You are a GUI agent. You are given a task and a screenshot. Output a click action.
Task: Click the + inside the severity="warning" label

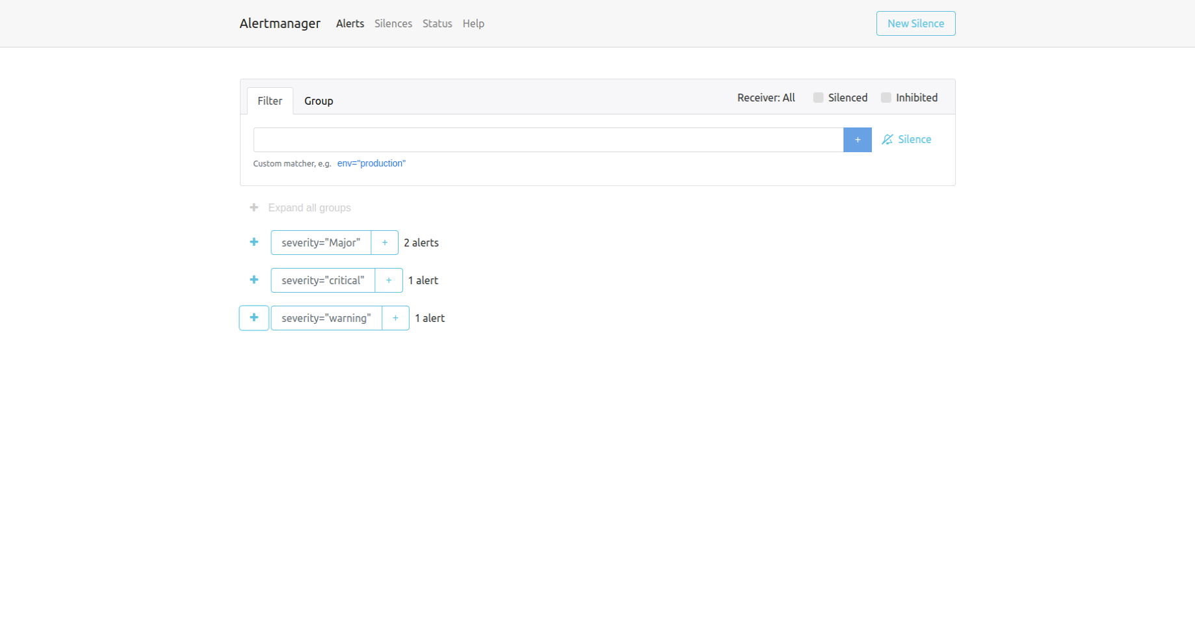[x=395, y=317]
